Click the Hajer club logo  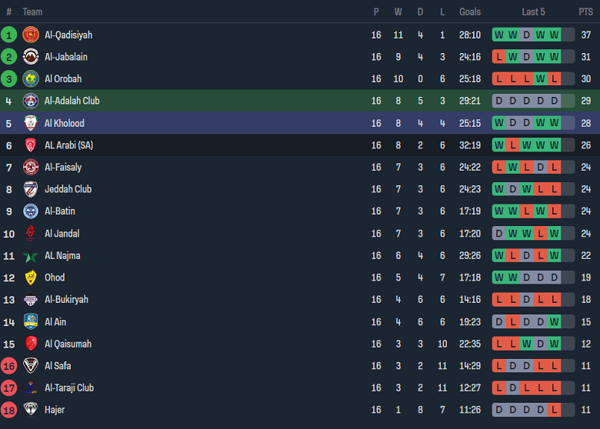(31, 410)
